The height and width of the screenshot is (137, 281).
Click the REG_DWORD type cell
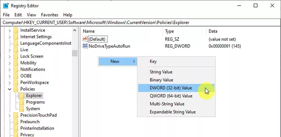pyautogui.click(x=177, y=46)
